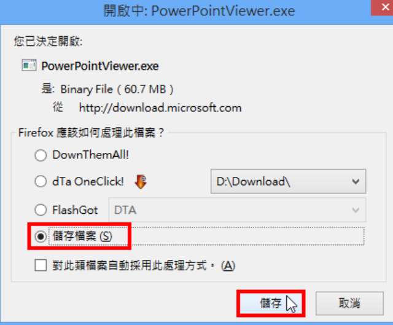The width and height of the screenshot is (393, 325).
Task: Click the dialog title bar 開啟中: PowerPointViewer.exe
Action: [199, 11]
